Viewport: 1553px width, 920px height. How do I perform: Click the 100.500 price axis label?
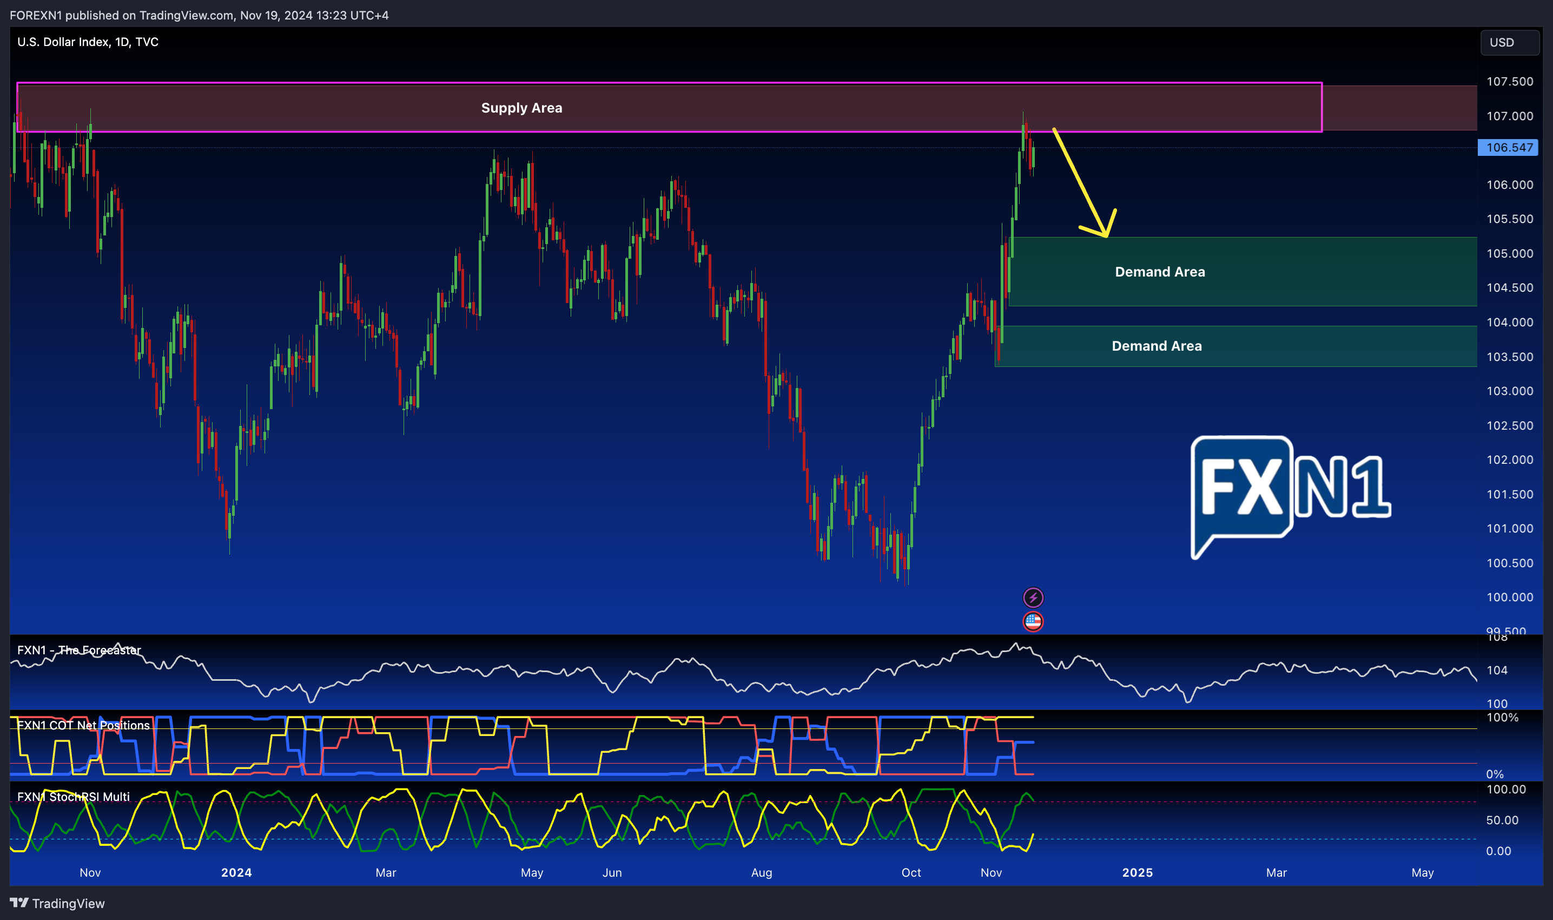(1510, 563)
